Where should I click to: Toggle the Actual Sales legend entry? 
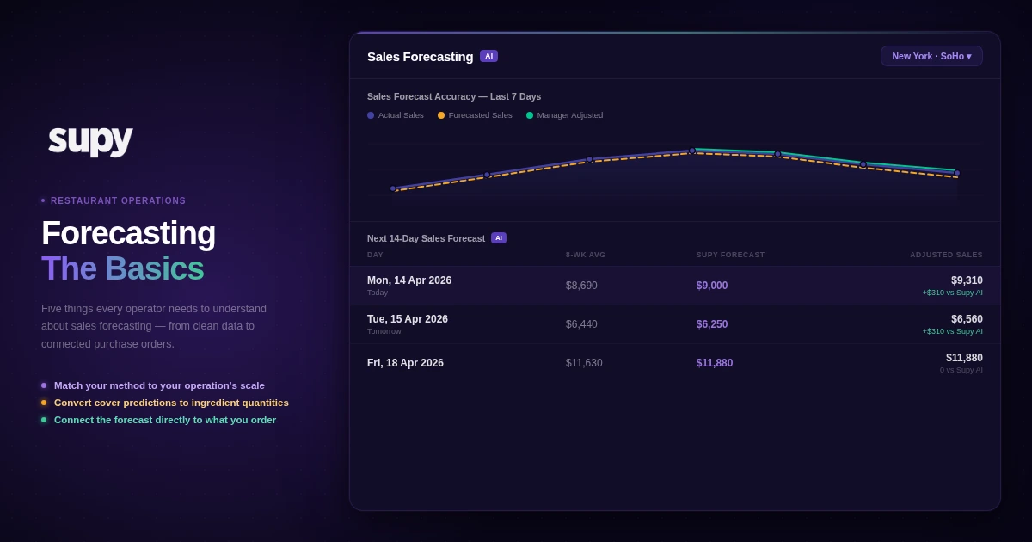[x=395, y=114]
